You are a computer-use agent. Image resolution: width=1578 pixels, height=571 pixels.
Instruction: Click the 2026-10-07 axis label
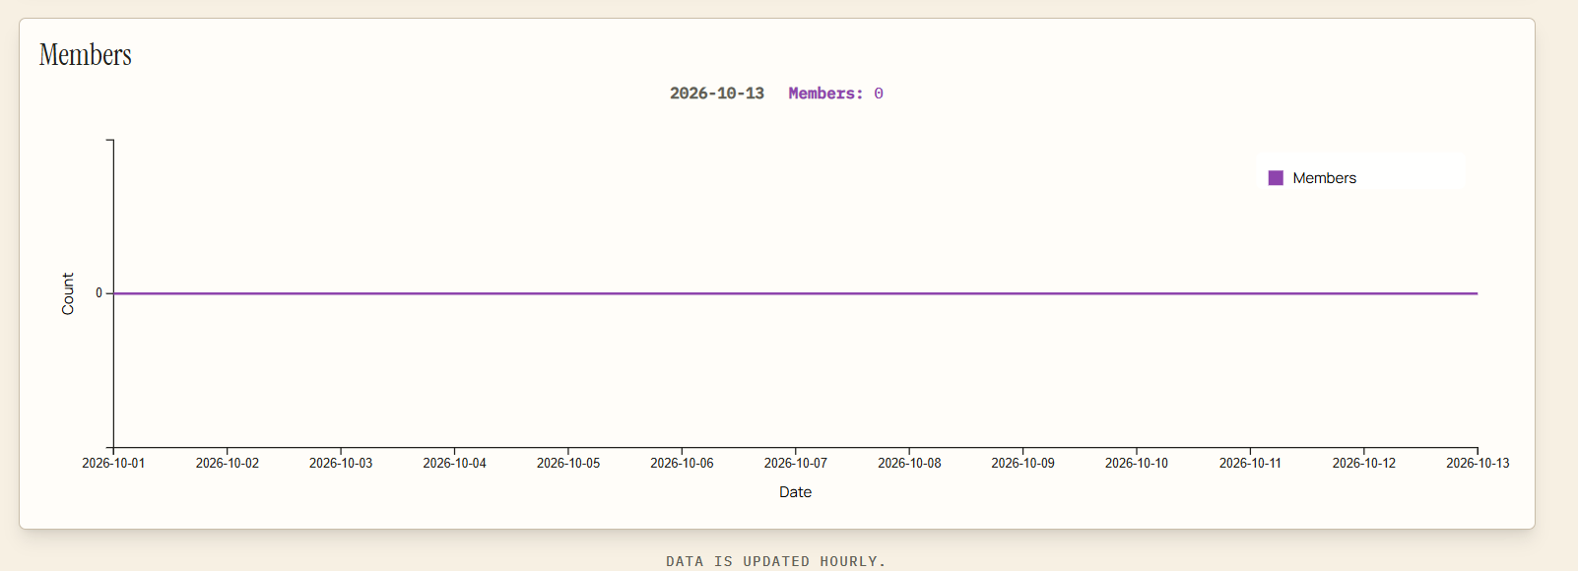point(796,463)
